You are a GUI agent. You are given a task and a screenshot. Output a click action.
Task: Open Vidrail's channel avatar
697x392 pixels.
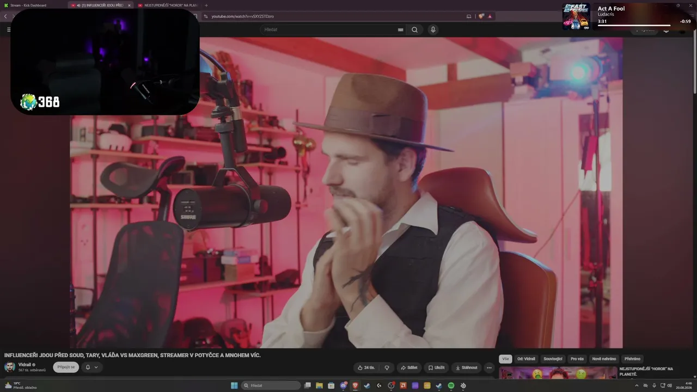(x=10, y=367)
